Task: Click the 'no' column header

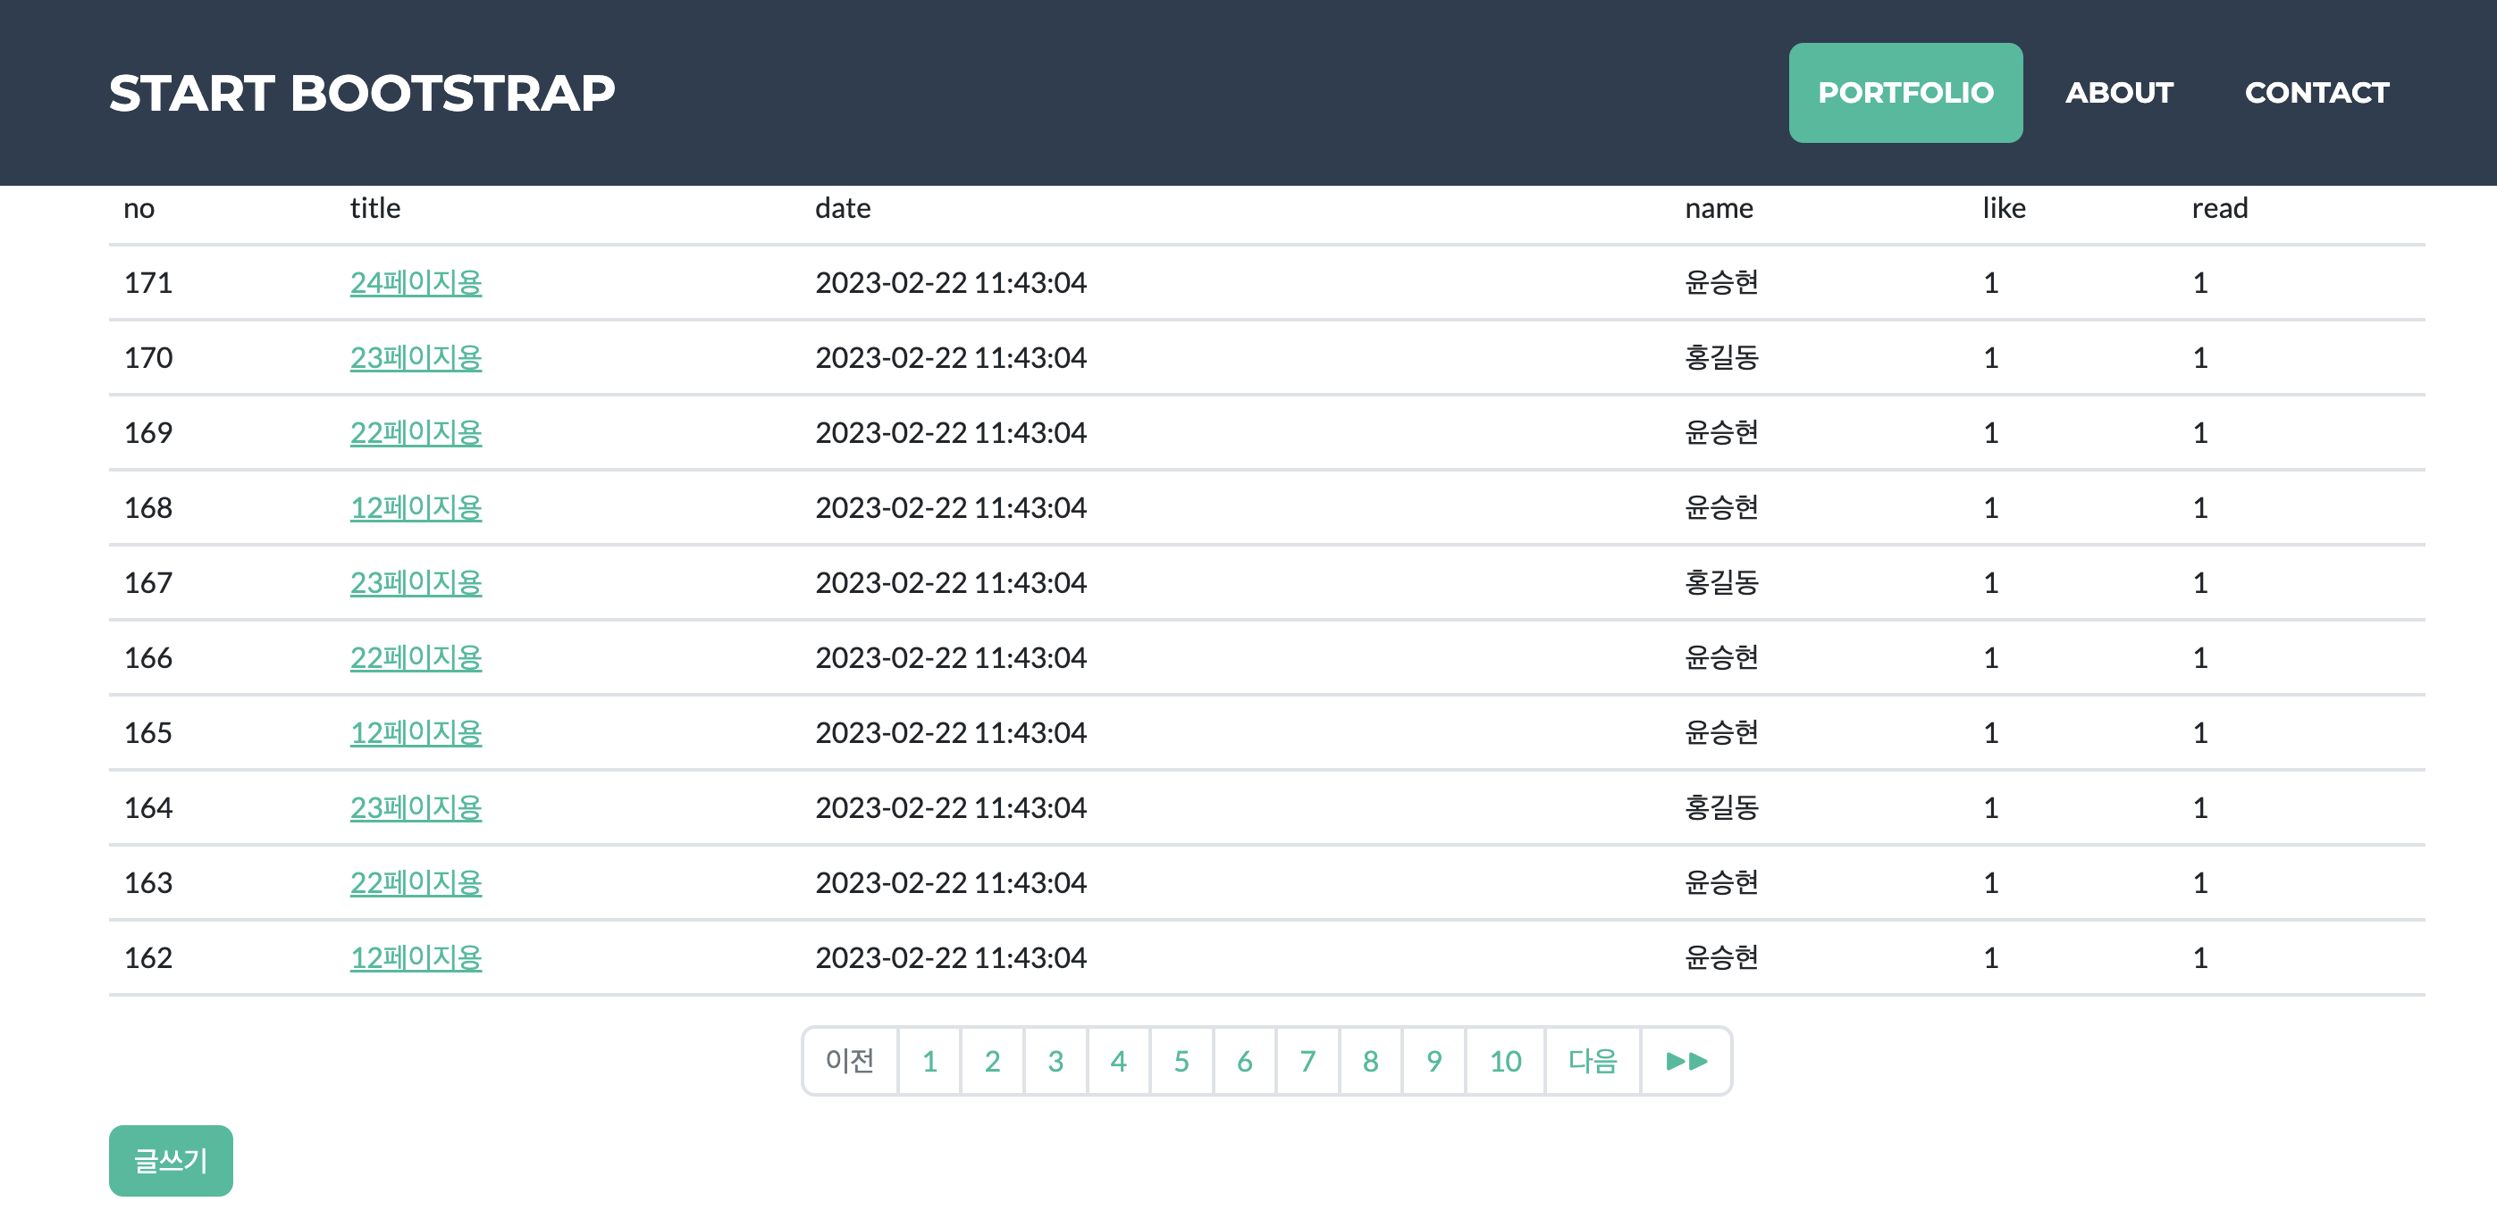Action: (139, 208)
